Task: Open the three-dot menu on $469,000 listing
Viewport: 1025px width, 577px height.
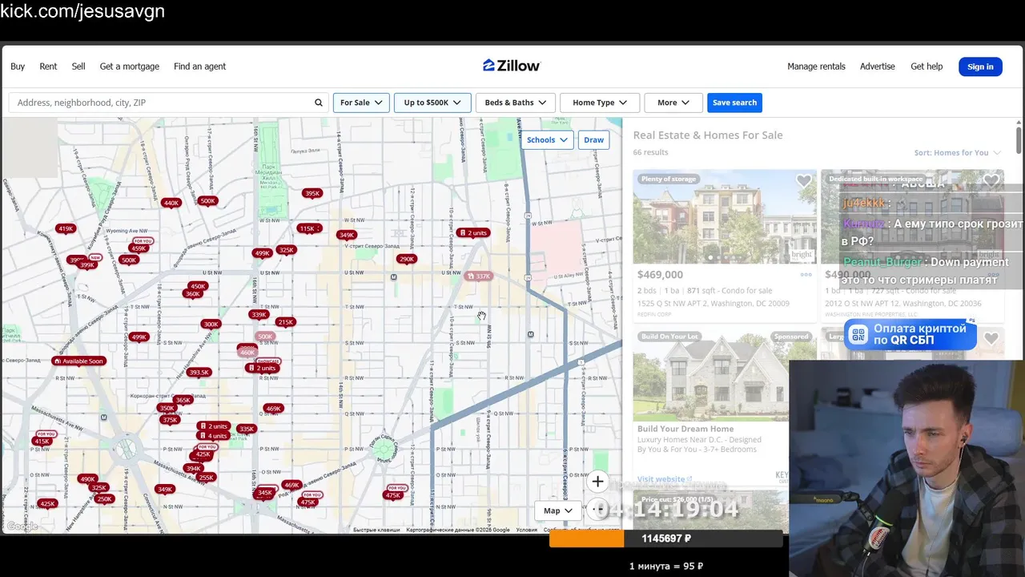Action: point(806,275)
